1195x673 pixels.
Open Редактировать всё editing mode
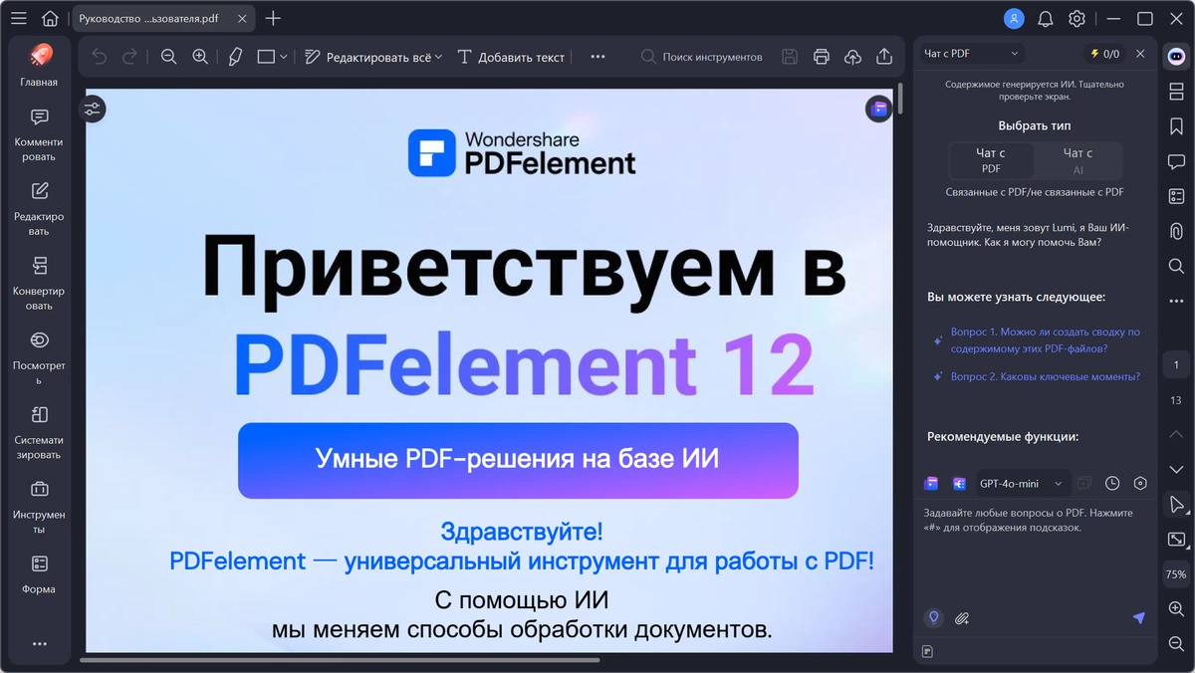[x=373, y=57]
